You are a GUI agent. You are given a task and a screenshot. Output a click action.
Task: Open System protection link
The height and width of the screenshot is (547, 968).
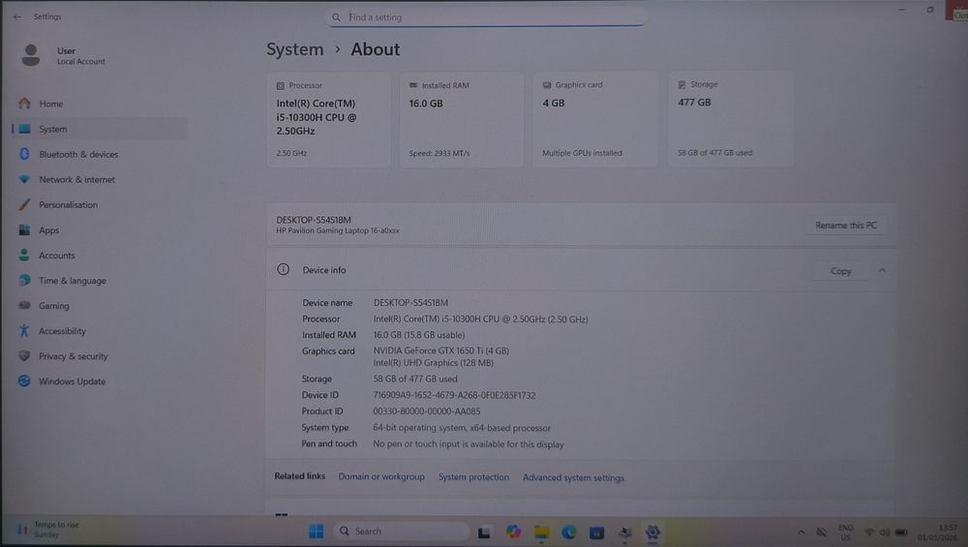point(473,477)
